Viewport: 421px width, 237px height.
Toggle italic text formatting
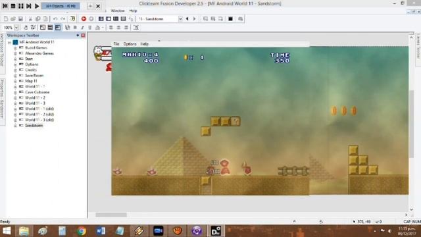[x=82, y=28]
